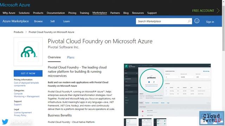Screen dimensions: 225x126
Task: Open the Sell page
Action: (52, 21)
